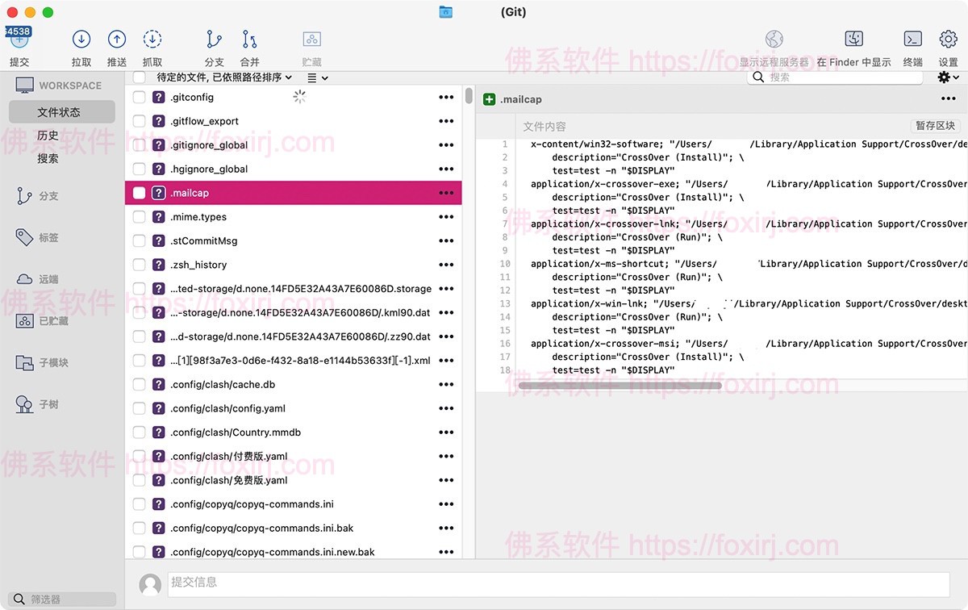
Task: Tick the .config/clash/config.yaml checkbox
Action: point(138,408)
